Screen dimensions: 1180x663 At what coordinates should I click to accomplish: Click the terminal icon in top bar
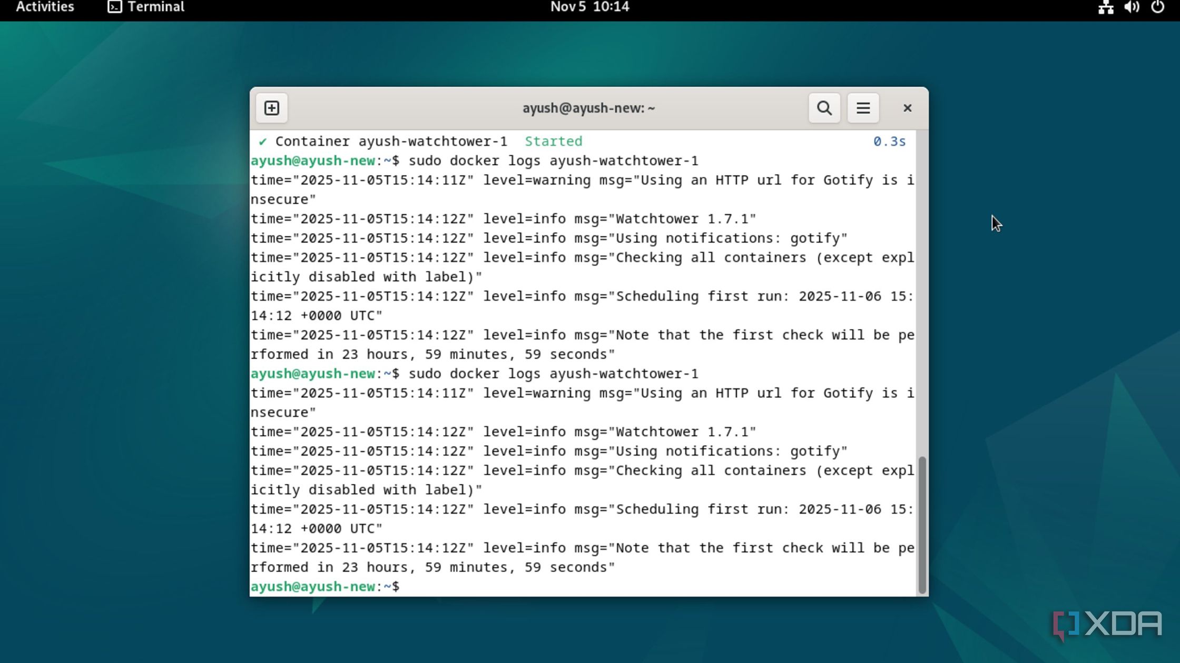[114, 7]
